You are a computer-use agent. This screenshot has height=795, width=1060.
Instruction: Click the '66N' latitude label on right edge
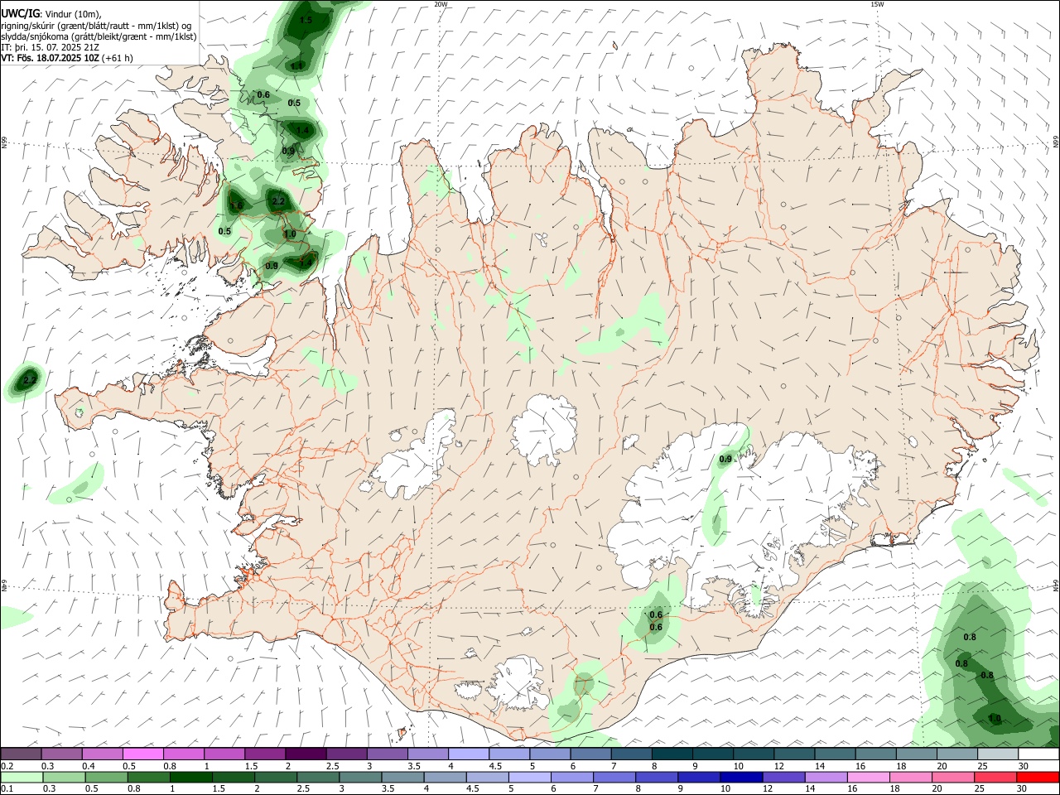[x=1056, y=142]
